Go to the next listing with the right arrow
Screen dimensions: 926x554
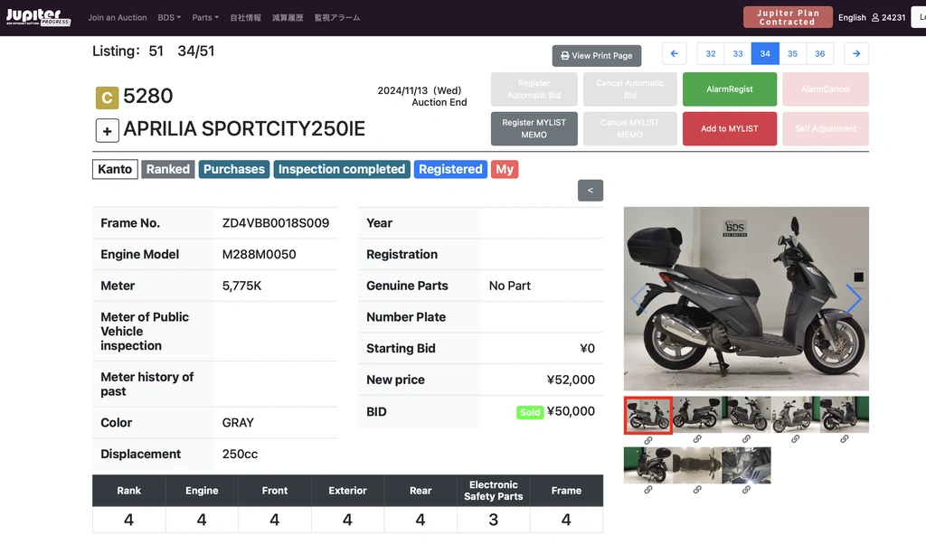pyautogui.click(x=856, y=53)
